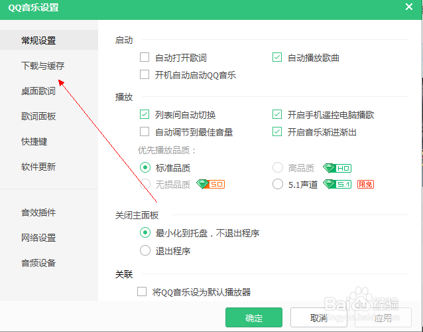Select 5.1声道 radio button
The image size is (423, 332).
278,184
